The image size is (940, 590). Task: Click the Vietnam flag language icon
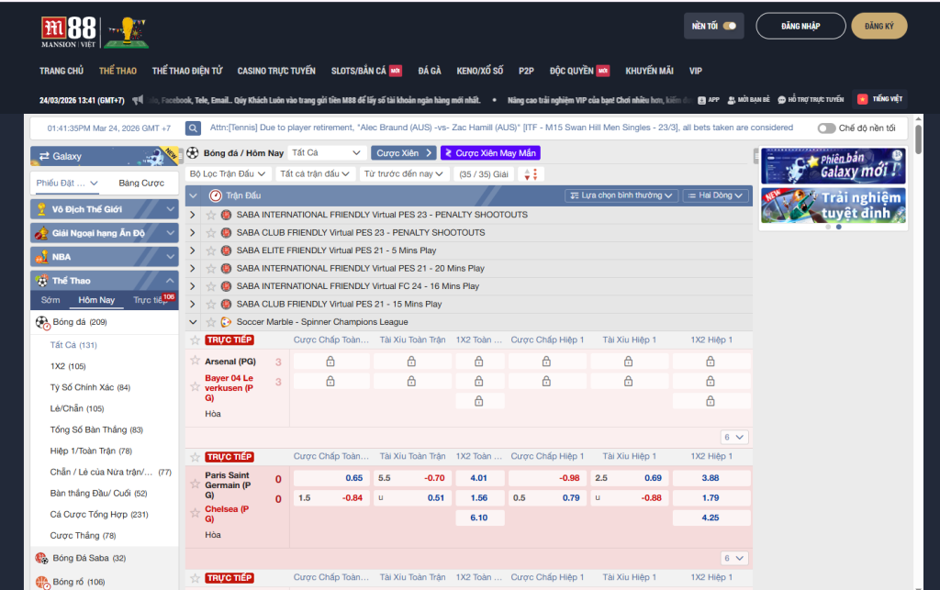pos(863,99)
